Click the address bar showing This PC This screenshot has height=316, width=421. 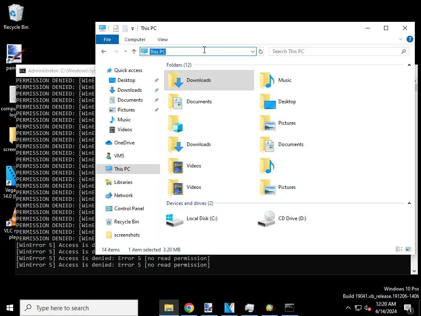[198, 51]
